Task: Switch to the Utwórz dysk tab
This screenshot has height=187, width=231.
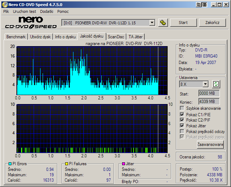Action: [x=40, y=37]
